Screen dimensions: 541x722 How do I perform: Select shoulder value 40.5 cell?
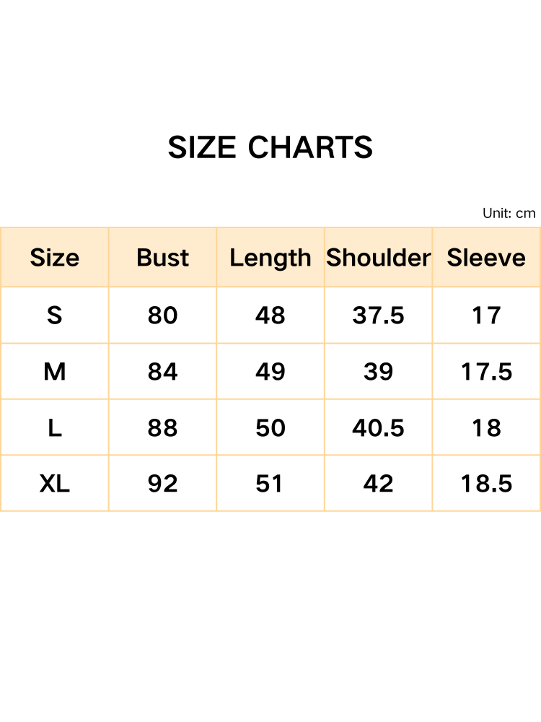(378, 428)
